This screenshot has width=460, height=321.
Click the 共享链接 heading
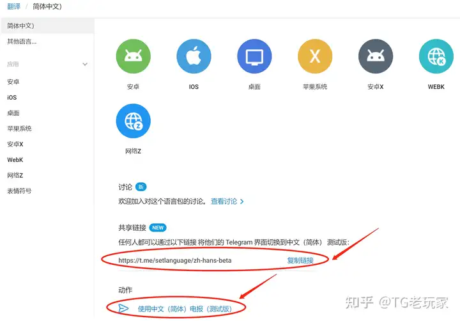click(x=132, y=228)
